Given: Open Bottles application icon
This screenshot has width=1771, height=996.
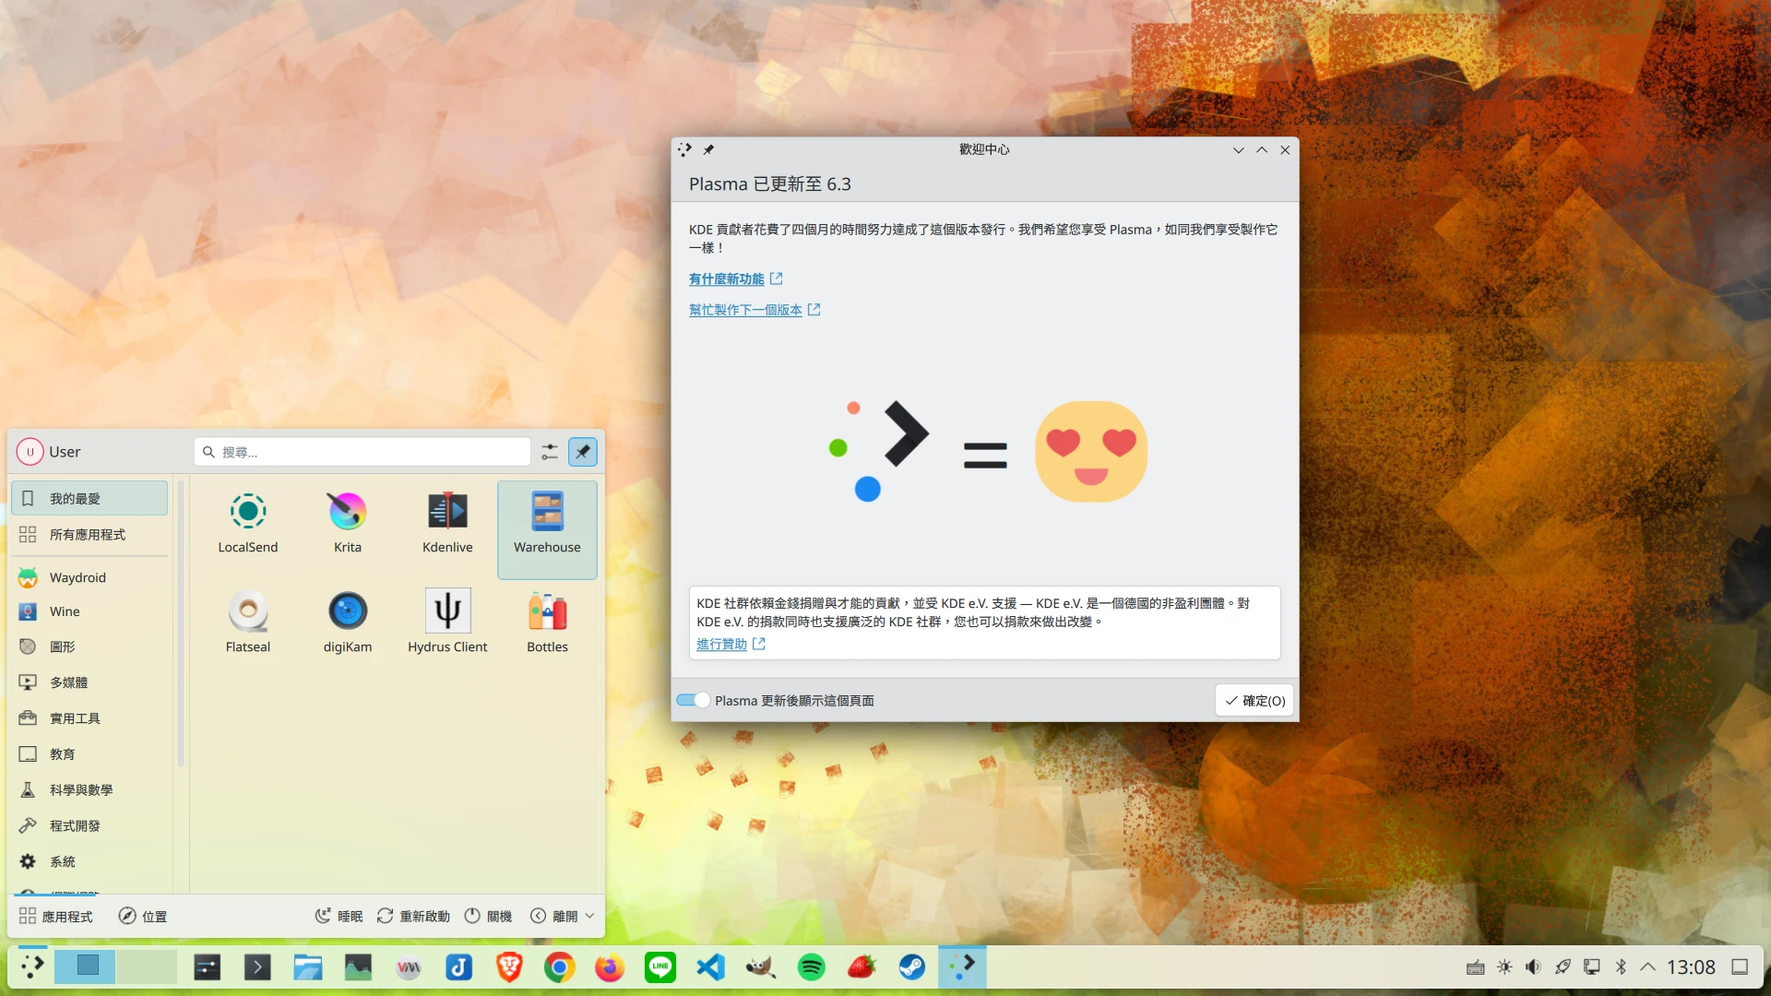Looking at the screenshot, I should [547, 612].
